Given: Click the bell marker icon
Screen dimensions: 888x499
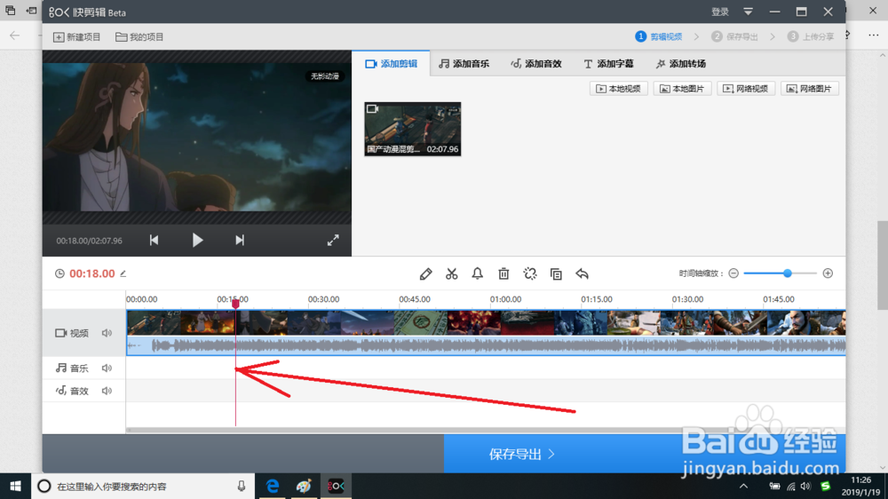Looking at the screenshot, I should coord(478,274).
